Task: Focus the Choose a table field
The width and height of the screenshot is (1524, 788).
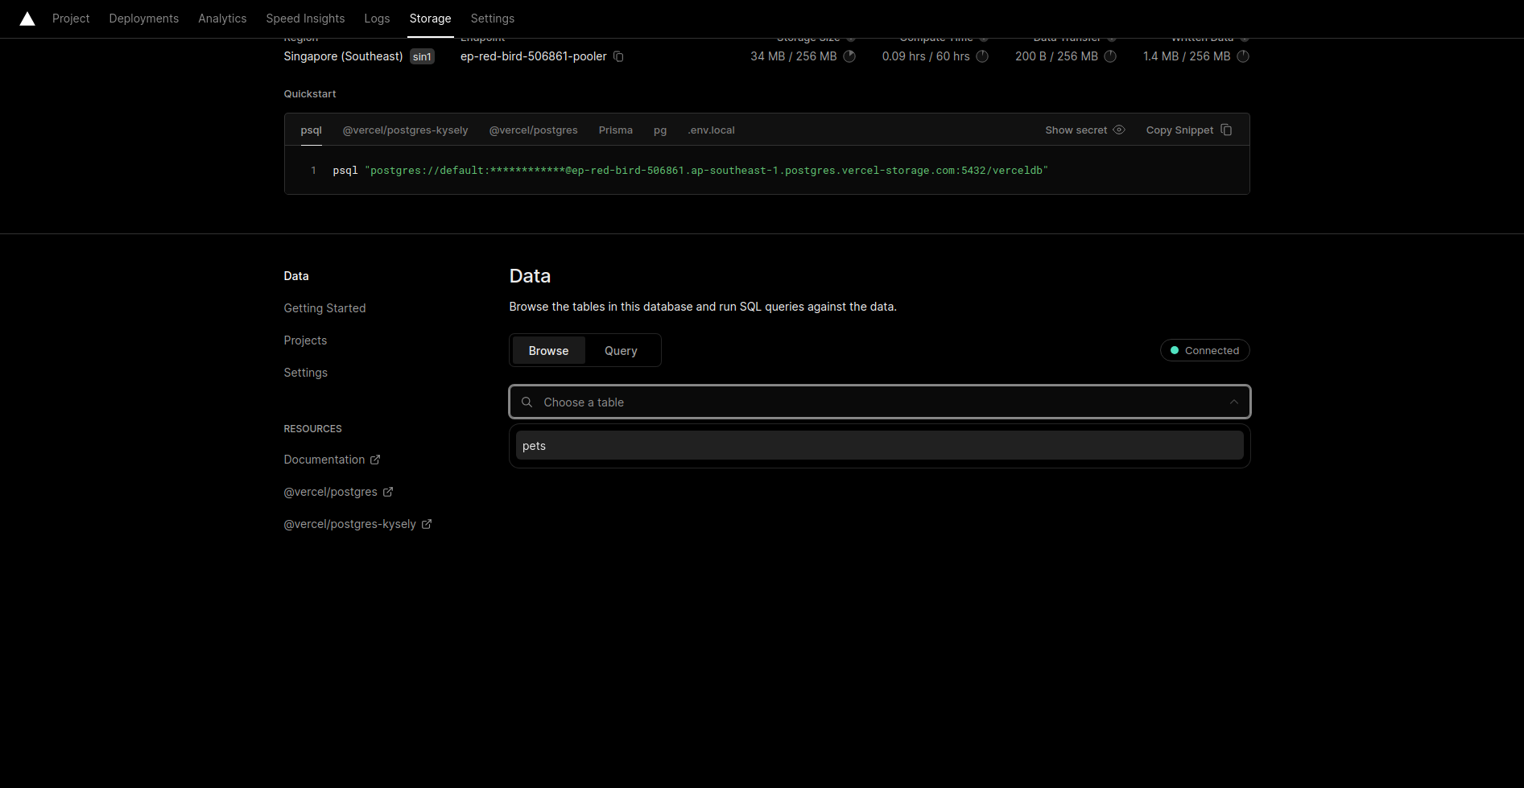Action: tap(879, 402)
